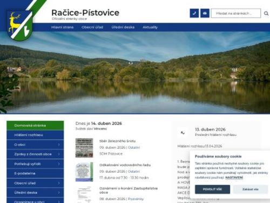The image size is (270, 203).
Task: Click the Račice-Pístovice site title
Action: pyautogui.click(x=85, y=12)
